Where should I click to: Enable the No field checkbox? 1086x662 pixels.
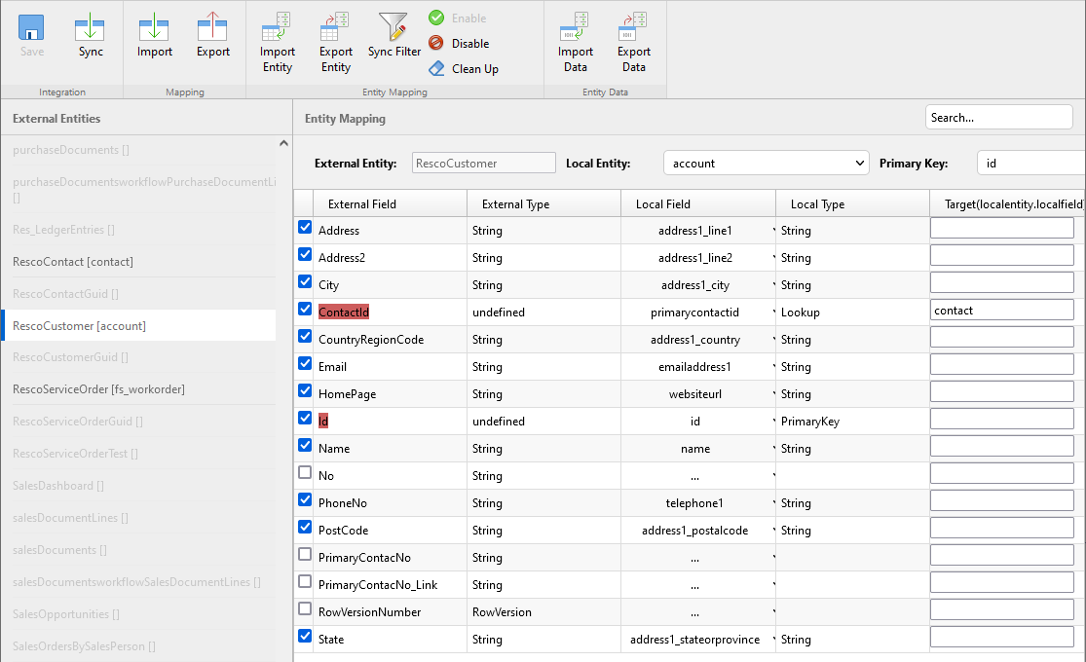pyautogui.click(x=305, y=473)
